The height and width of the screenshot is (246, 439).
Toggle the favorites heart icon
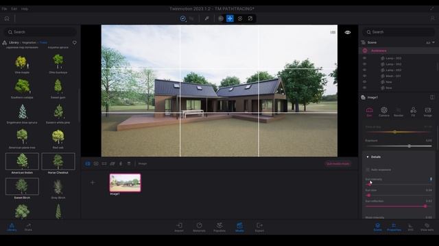75,42
